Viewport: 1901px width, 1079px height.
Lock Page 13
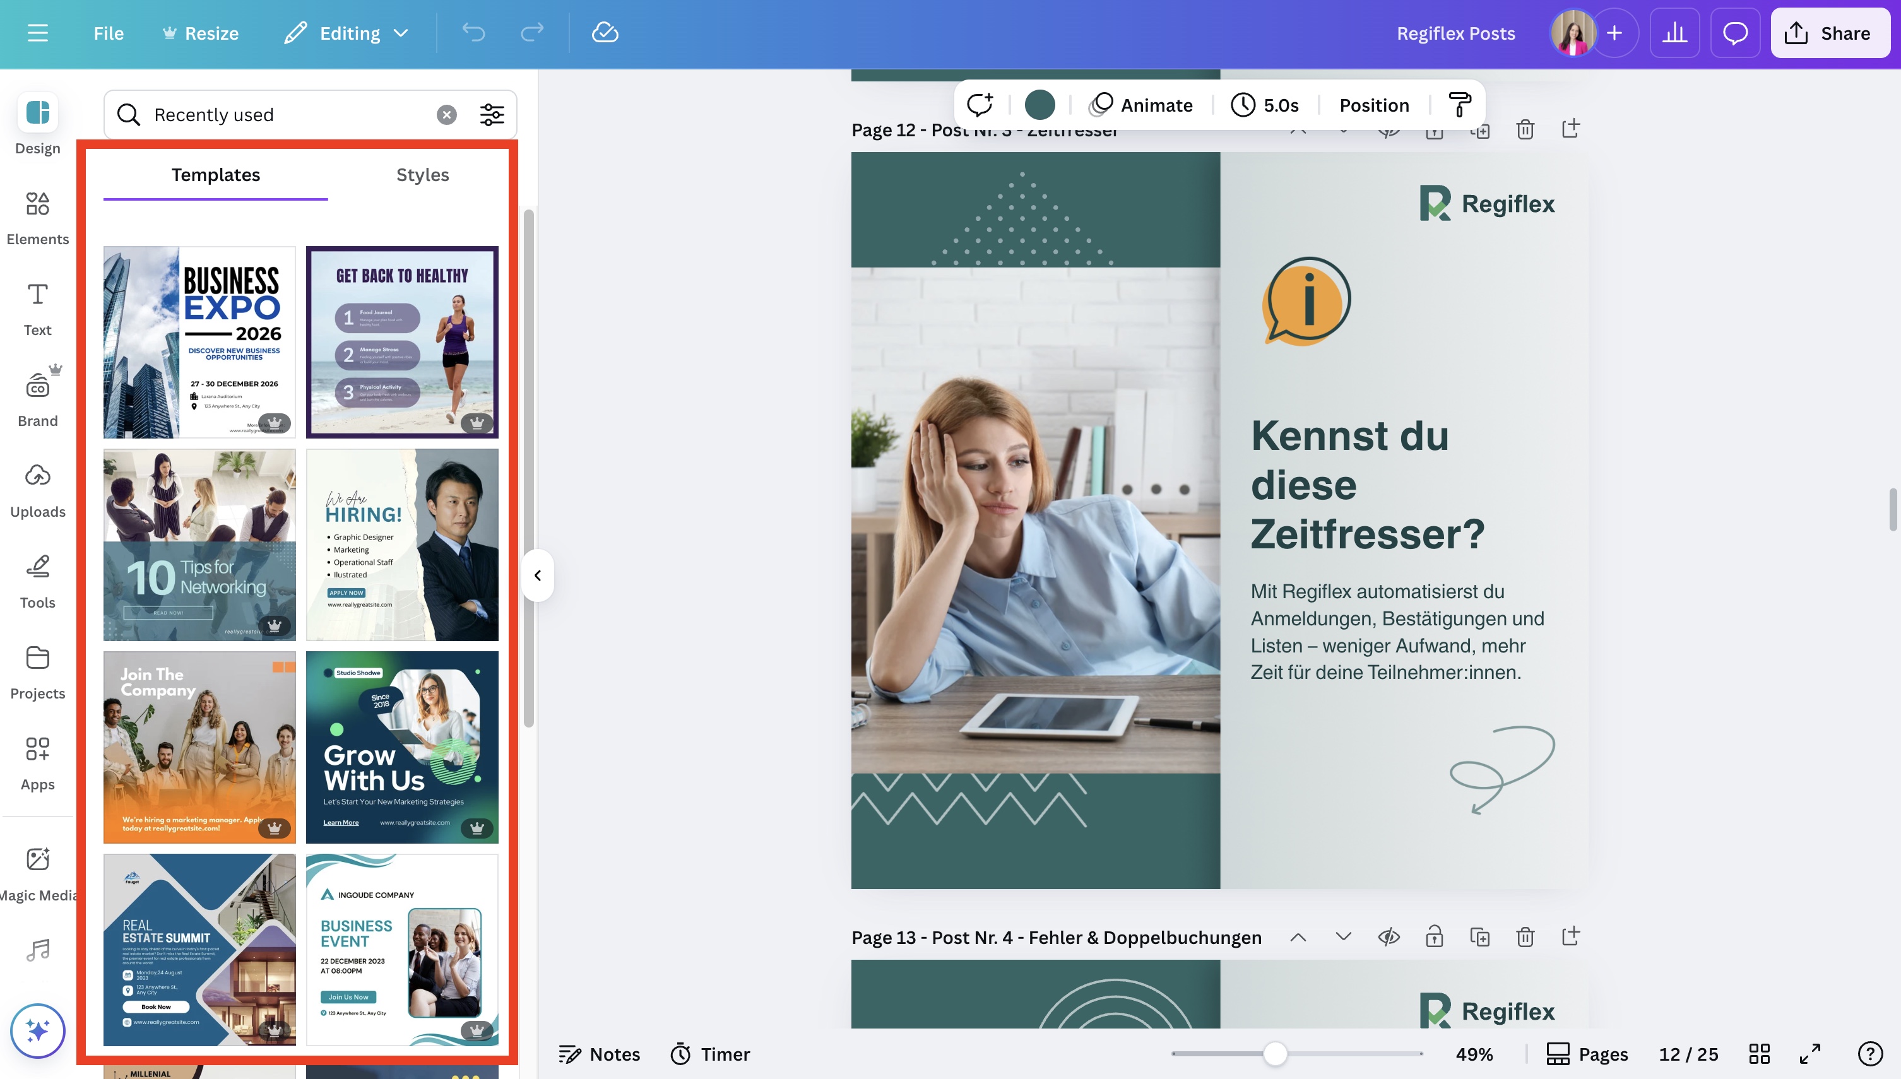click(x=1434, y=937)
